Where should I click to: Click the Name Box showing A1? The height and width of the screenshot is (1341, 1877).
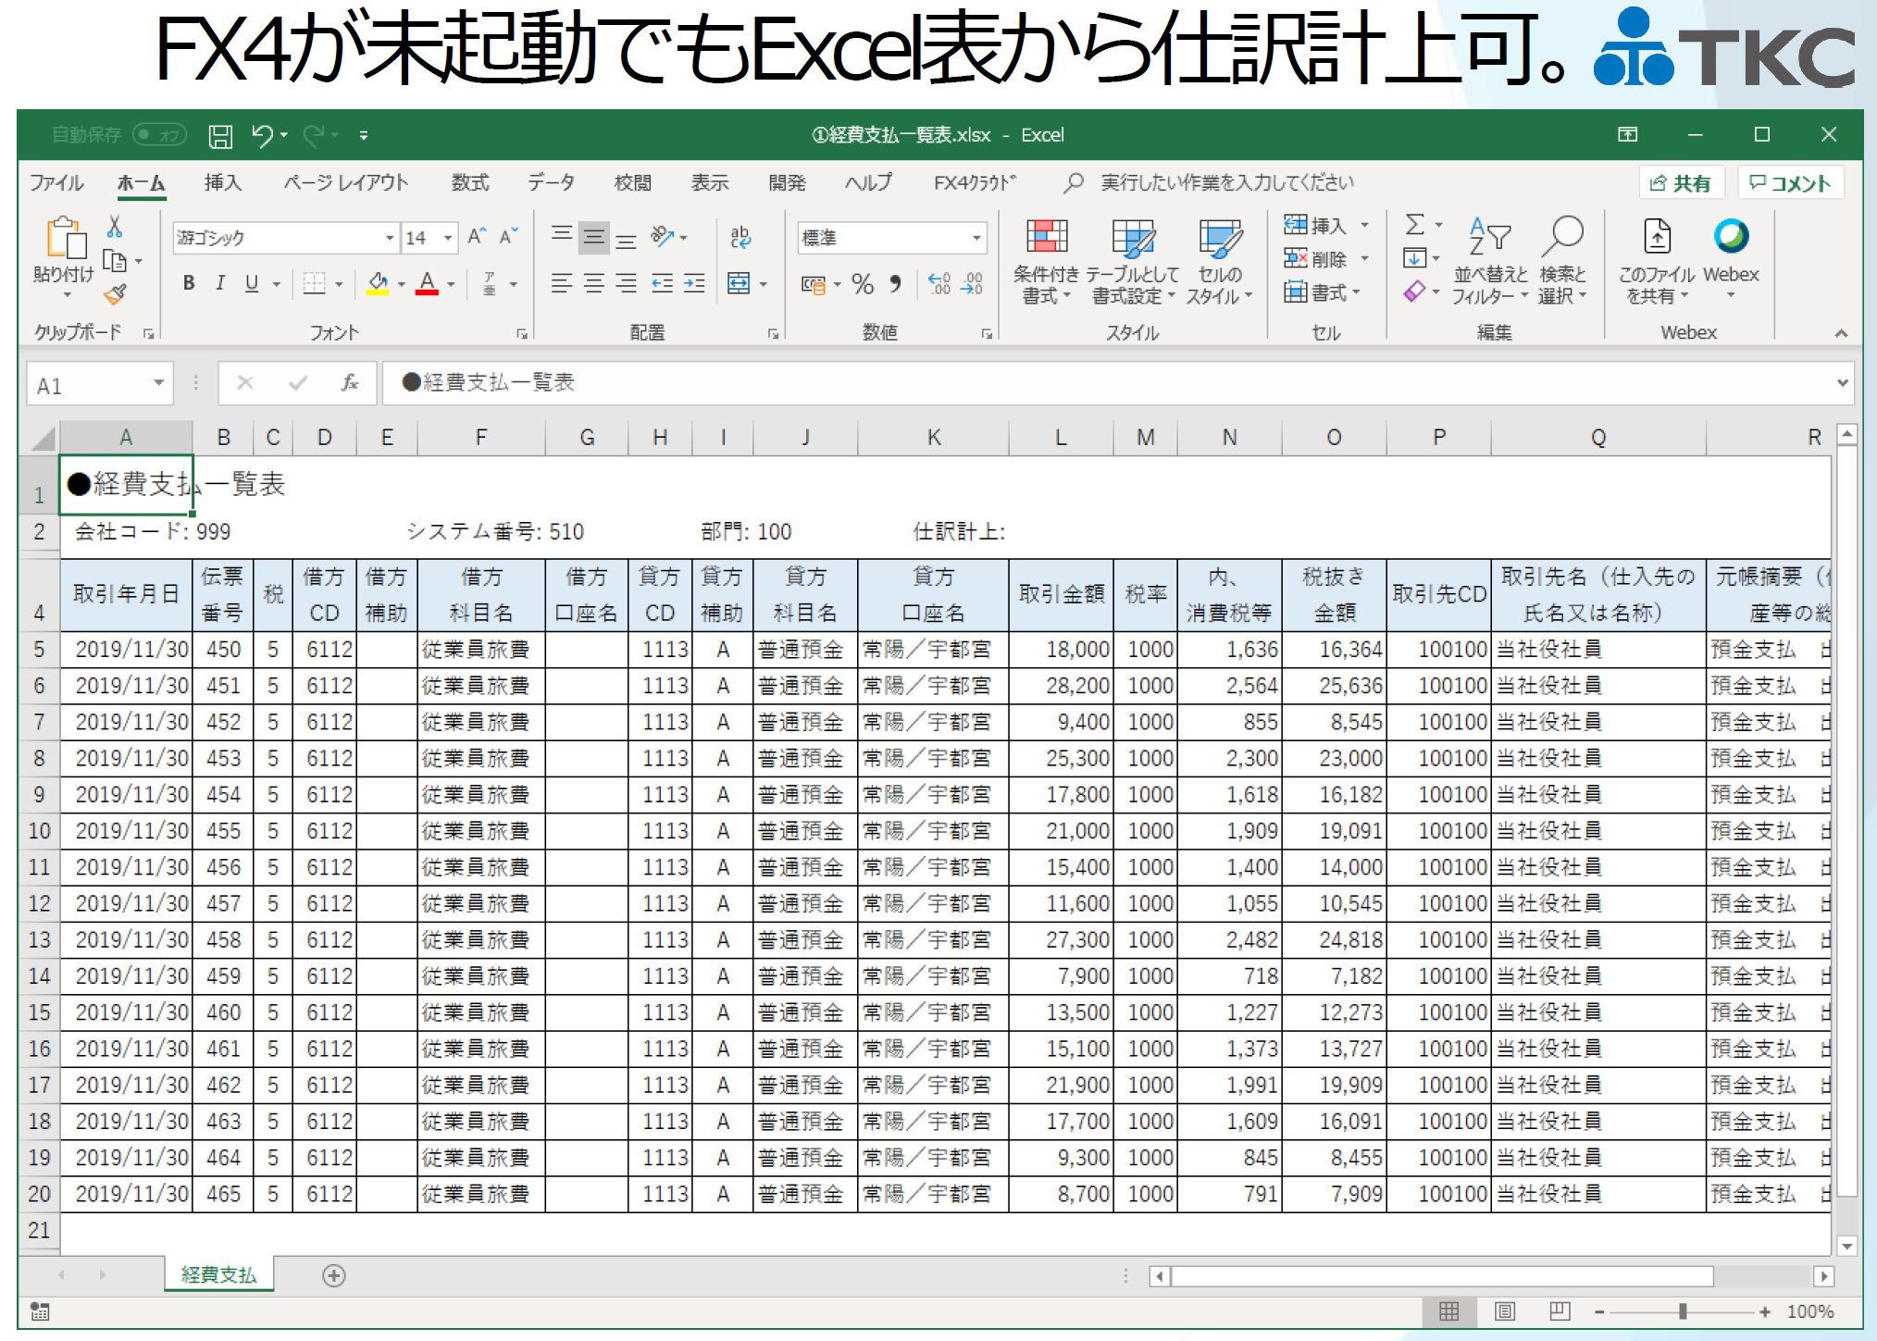coord(89,382)
